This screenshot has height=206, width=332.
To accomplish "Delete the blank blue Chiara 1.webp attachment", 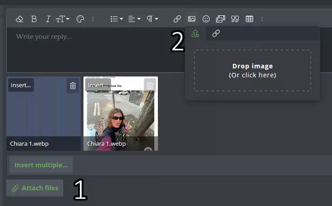I will [73, 85].
